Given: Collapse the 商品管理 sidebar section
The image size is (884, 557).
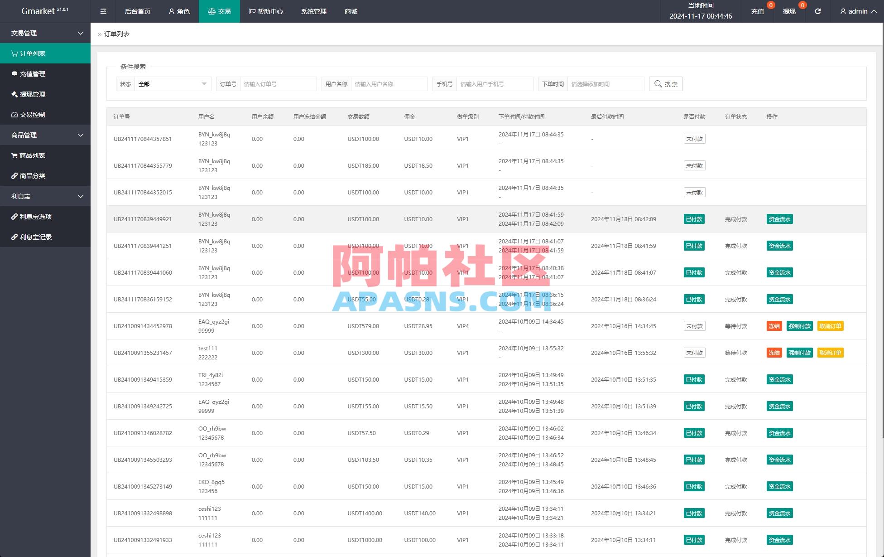Looking at the screenshot, I should [45, 135].
